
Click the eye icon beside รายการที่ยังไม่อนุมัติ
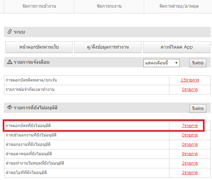coord(9,108)
